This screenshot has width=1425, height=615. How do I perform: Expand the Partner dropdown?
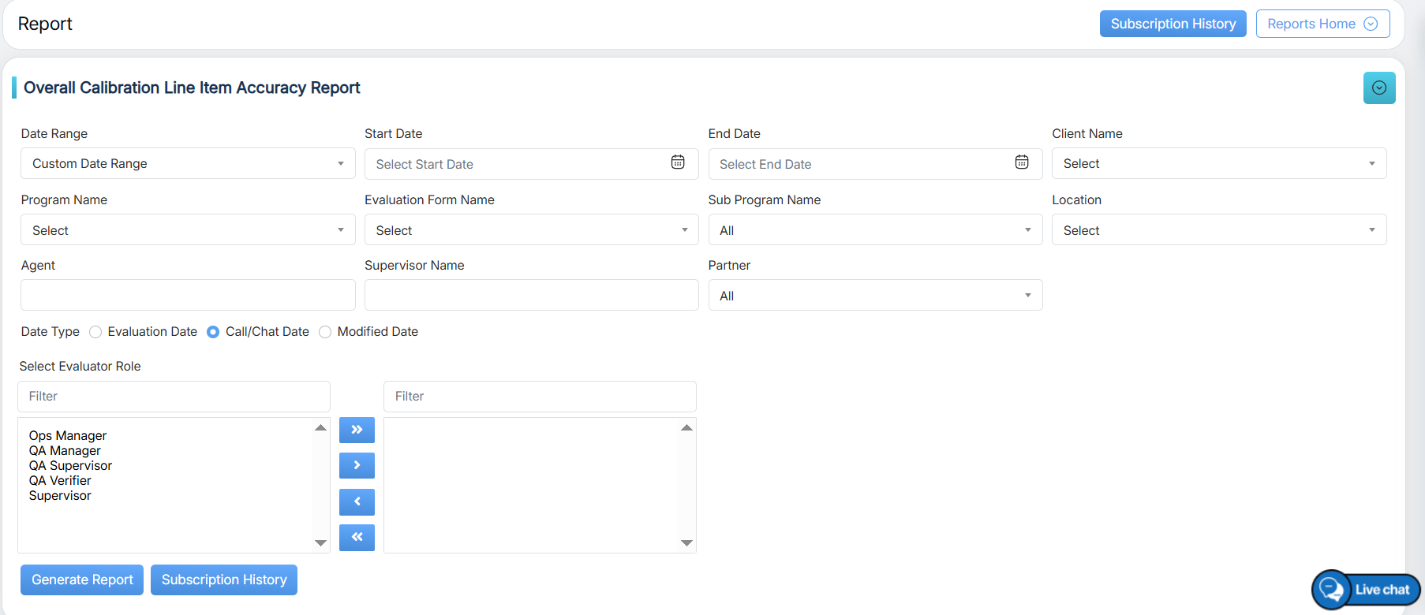click(x=874, y=296)
